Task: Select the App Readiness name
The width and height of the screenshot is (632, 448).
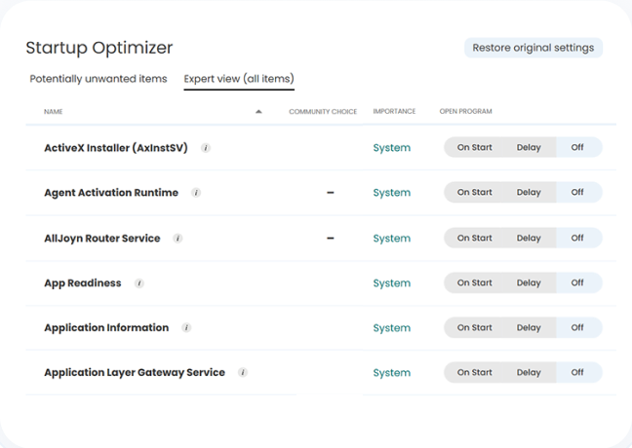Action: (83, 283)
